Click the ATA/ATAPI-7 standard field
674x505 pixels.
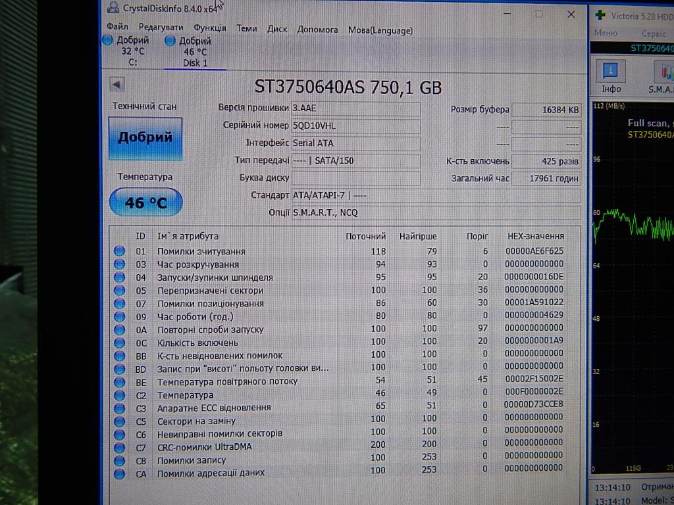coord(436,195)
